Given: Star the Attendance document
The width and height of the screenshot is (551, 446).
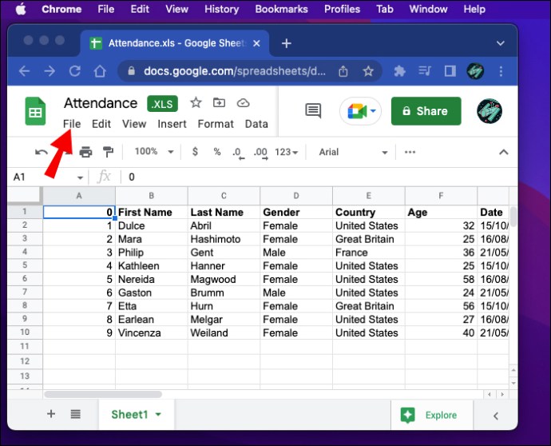Looking at the screenshot, I should coord(196,103).
